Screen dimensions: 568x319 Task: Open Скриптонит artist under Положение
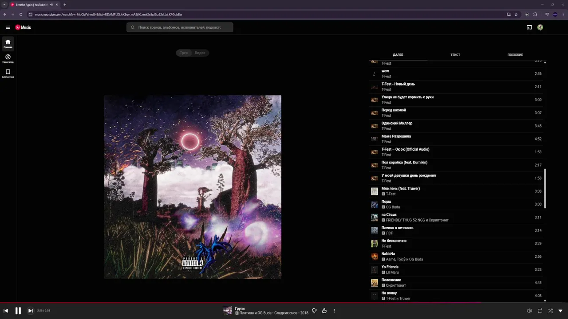(396, 285)
